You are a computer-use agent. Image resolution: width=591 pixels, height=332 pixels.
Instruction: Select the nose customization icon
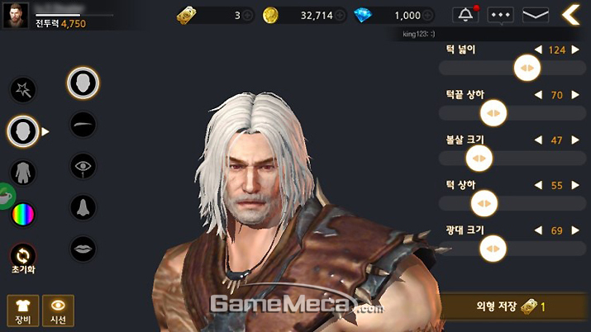pyautogui.click(x=83, y=207)
